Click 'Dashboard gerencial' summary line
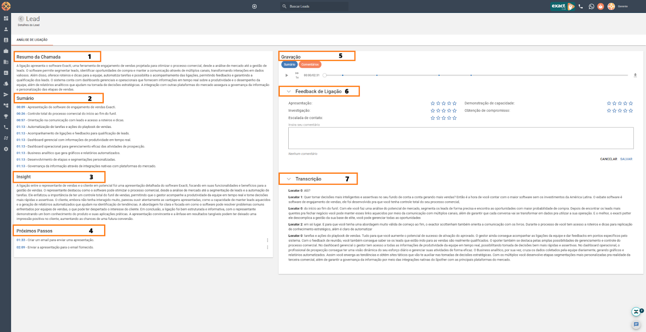This screenshot has width=646, height=332. click(74, 140)
